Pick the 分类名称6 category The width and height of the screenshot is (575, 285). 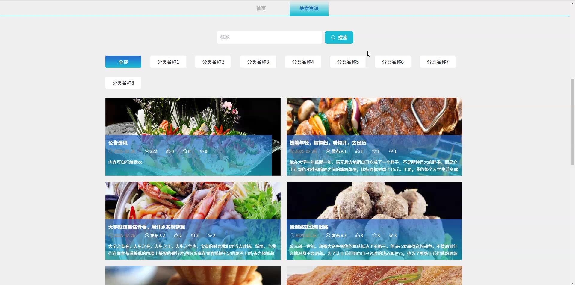coord(393,62)
